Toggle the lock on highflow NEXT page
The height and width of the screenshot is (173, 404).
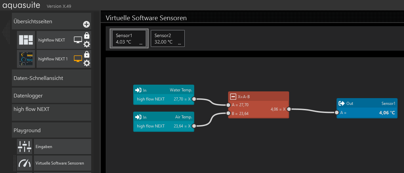tap(87, 35)
